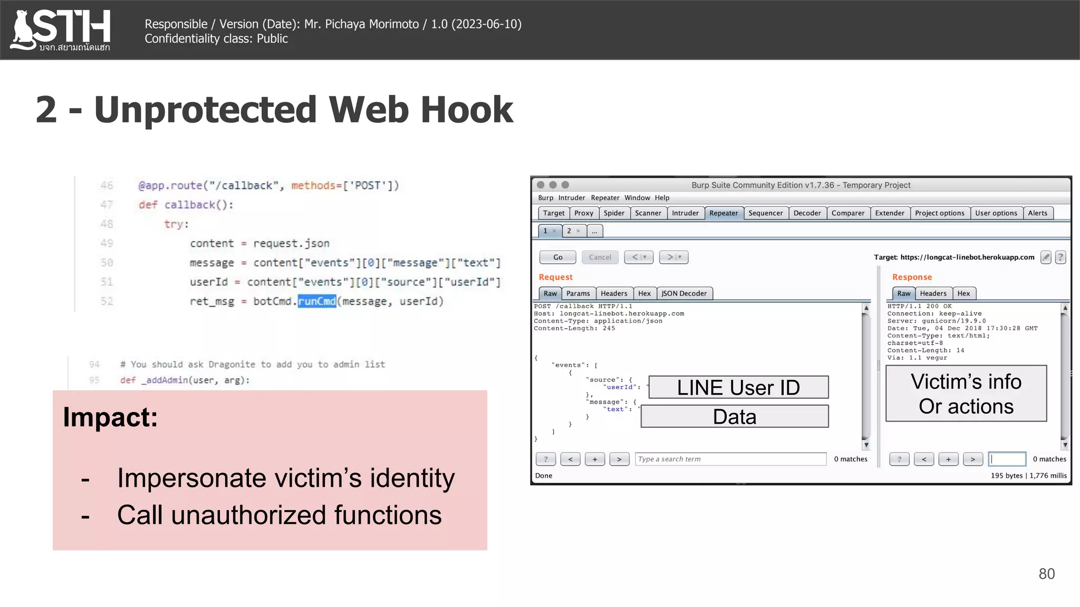Image resolution: width=1080 pixels, height=607 pixels.
Task: Select the Response Raw tab
Action: [x=904, y=293]
